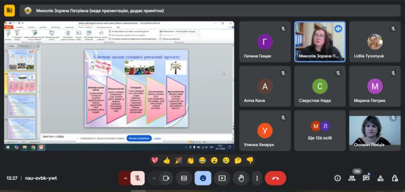Open host controls lock icon

pyautogui.click(x=395, y=178)
